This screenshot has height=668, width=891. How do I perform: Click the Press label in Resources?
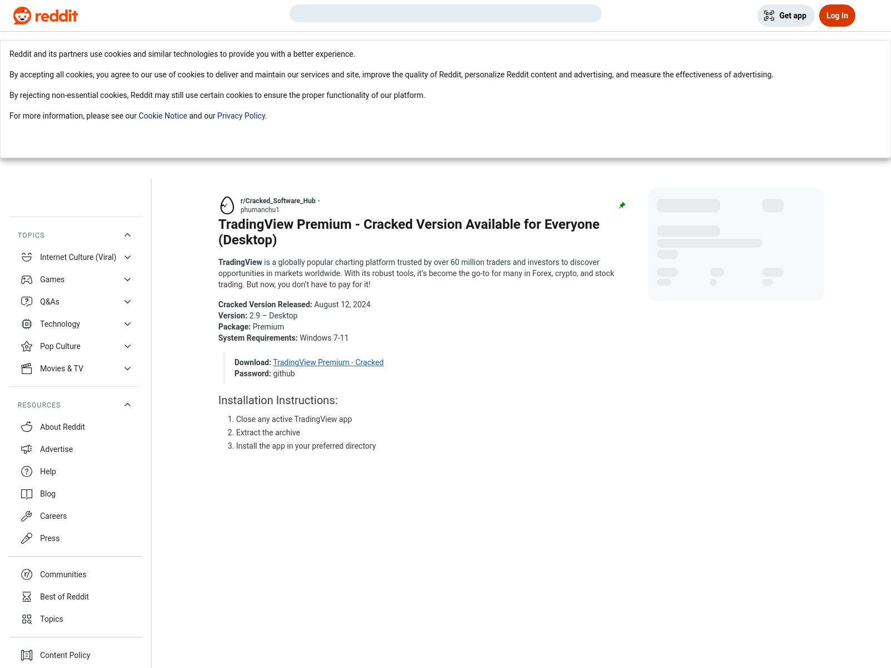point(50,538)
